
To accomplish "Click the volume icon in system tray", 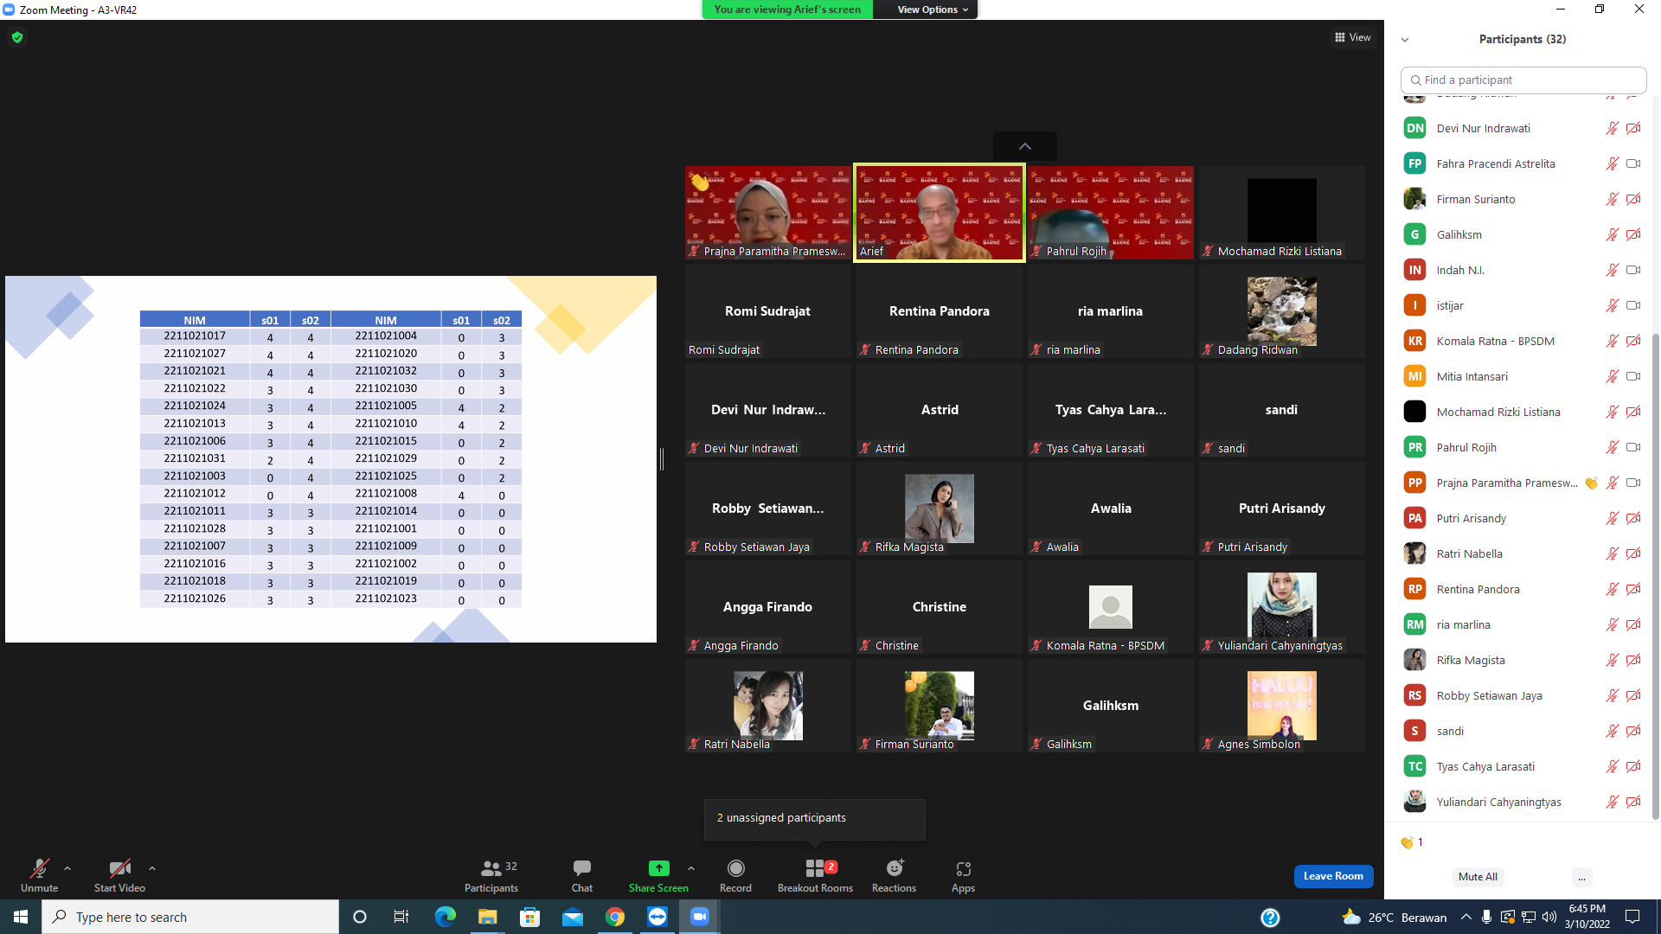I will click(x=1549, y=917).
